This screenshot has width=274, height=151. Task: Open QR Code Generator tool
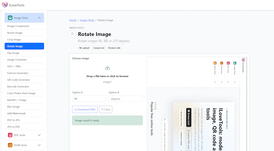click(x=24, y=80)
